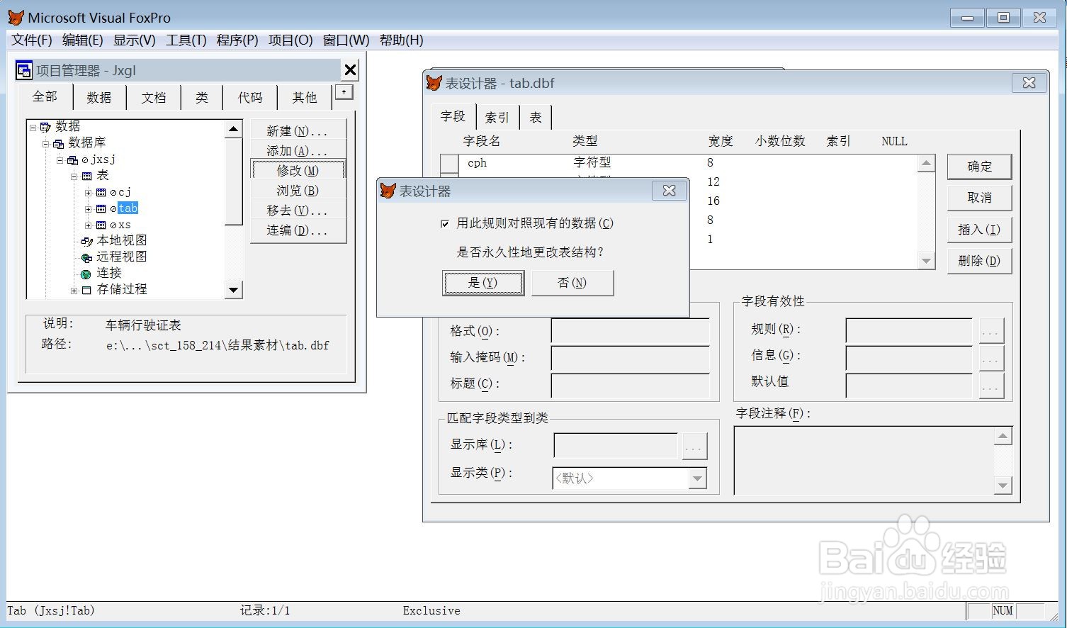Click 删除(D) button
The image size is (1067, 628).
(x=979, y=261)
